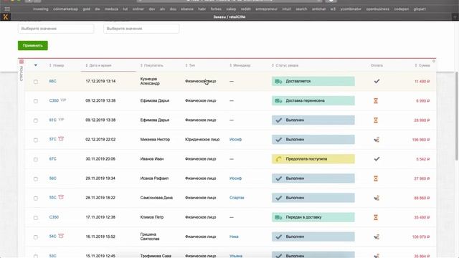Screen dimensions: 459x258
Task: Open the coinmarketcap bookmark
Action: click(x=65, y=9)
